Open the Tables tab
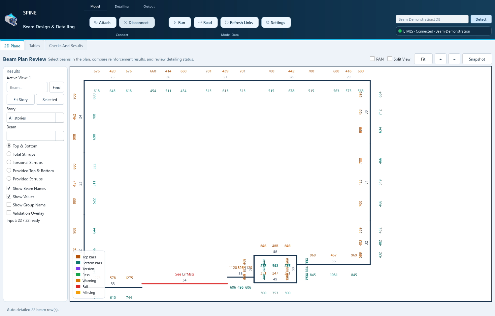The height and width of the screenshot is (316, 495). pos(35,46)
